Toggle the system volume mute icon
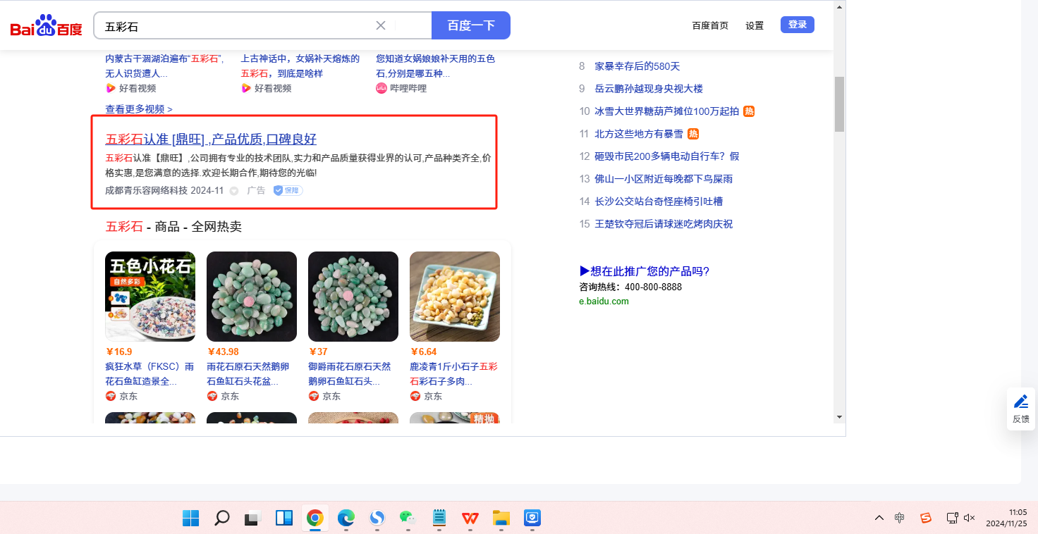This screenshot has width=1038, height=534. [969, 518]
